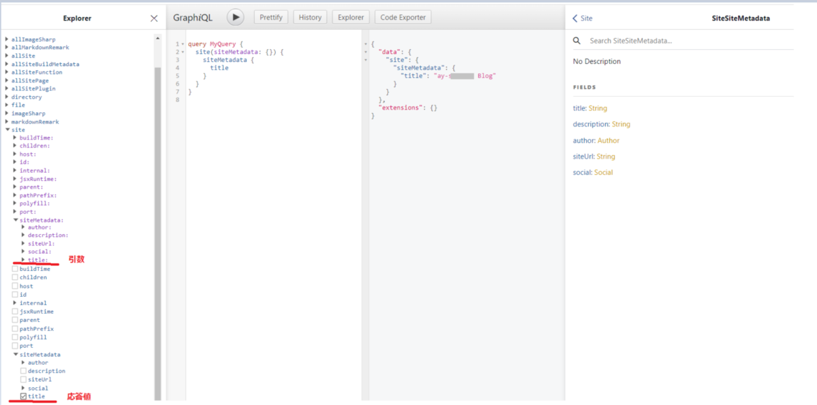Expand the purple author: argument
The width and height of the screenshot is (817, 405).
click(23, 227)
